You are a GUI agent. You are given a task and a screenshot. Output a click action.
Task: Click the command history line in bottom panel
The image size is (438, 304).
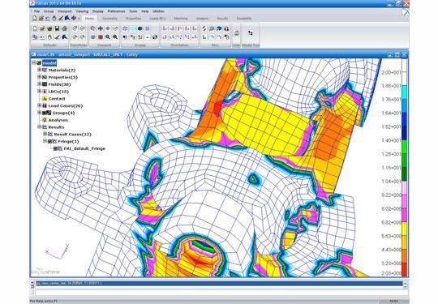(219, 284)
